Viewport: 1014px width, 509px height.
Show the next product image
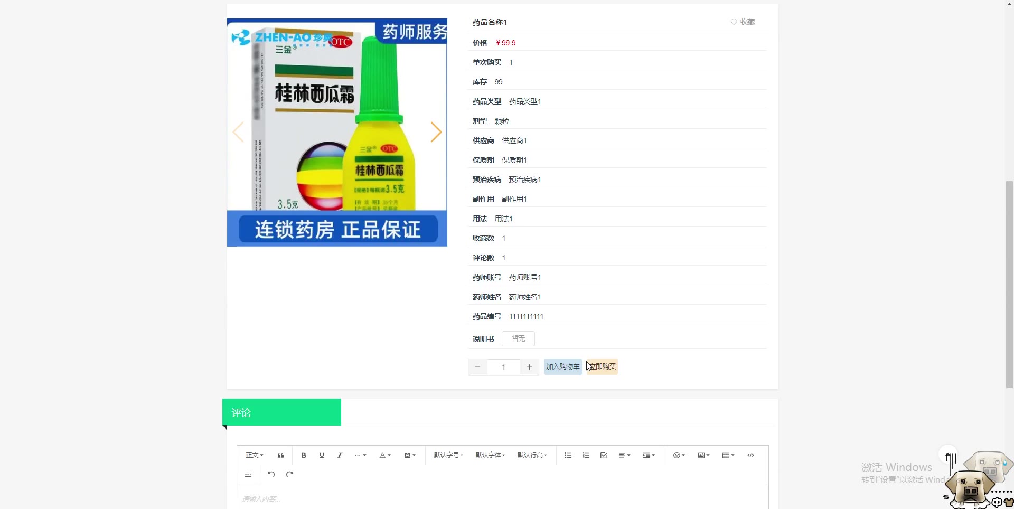pos(436,132)
